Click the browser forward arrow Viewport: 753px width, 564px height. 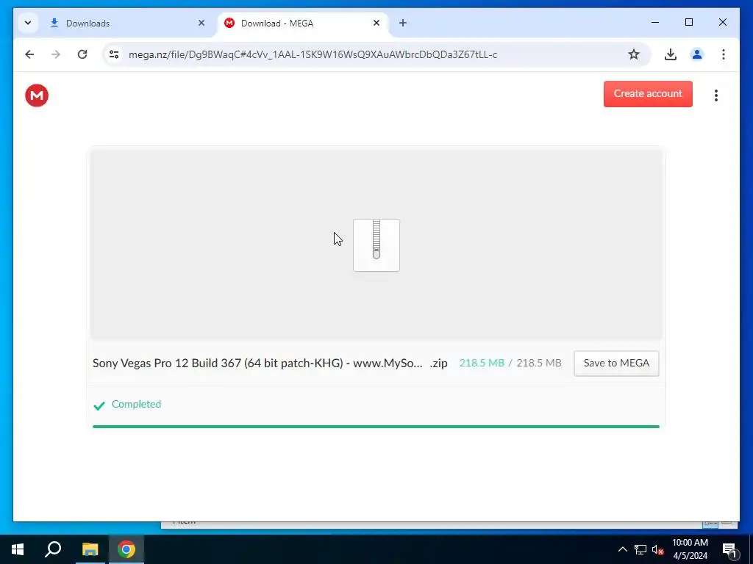(x=56, y=54)
